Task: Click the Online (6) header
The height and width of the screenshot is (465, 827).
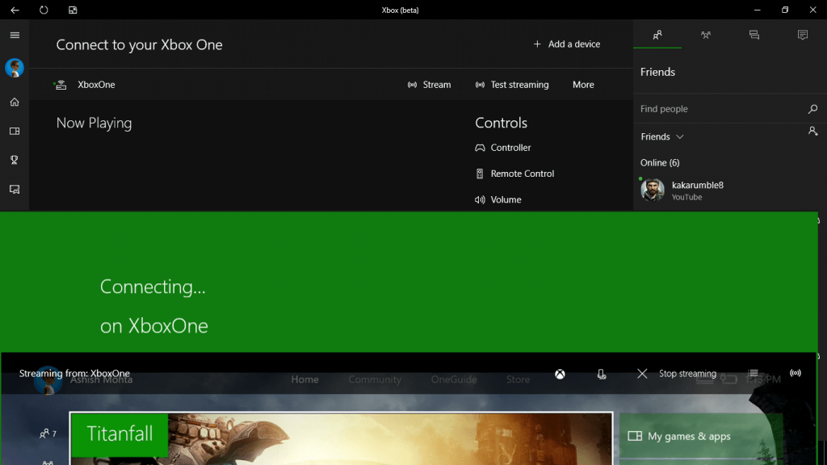Action: pyautogui.click(x=660, y=163)
